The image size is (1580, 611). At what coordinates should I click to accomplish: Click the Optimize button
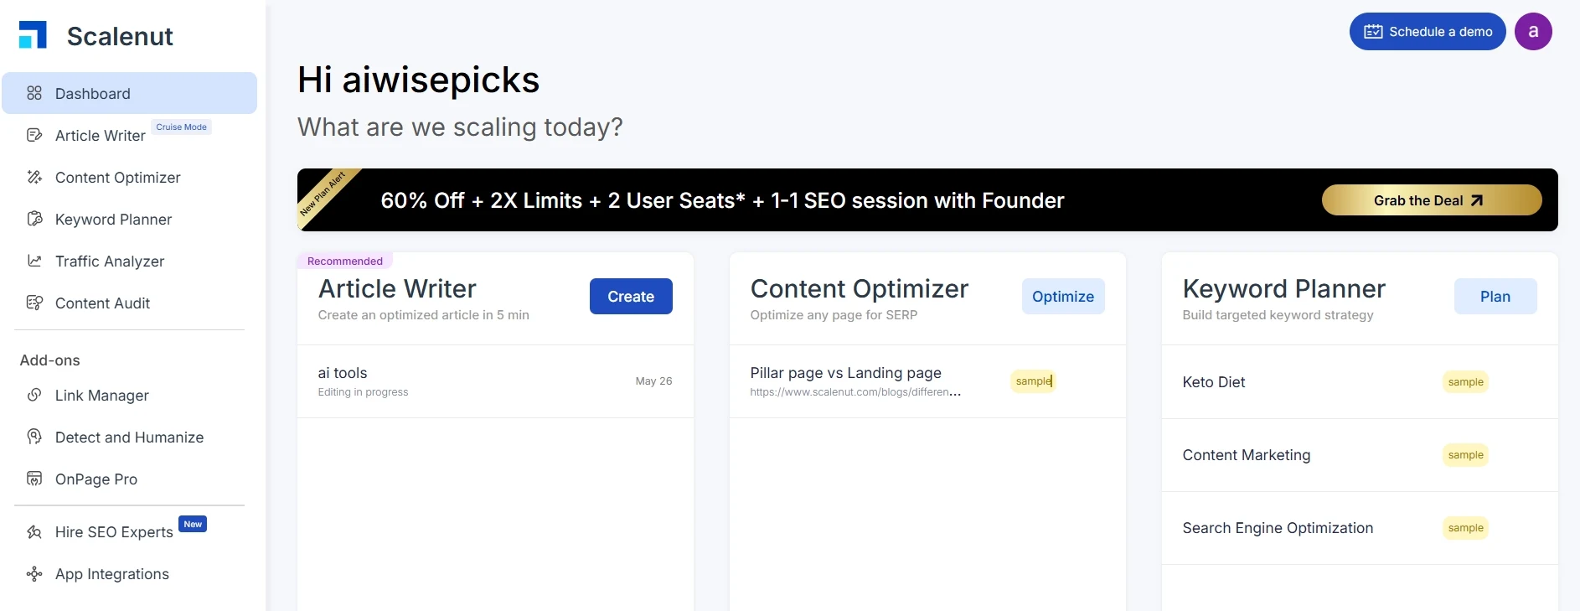pos(1063,297)
